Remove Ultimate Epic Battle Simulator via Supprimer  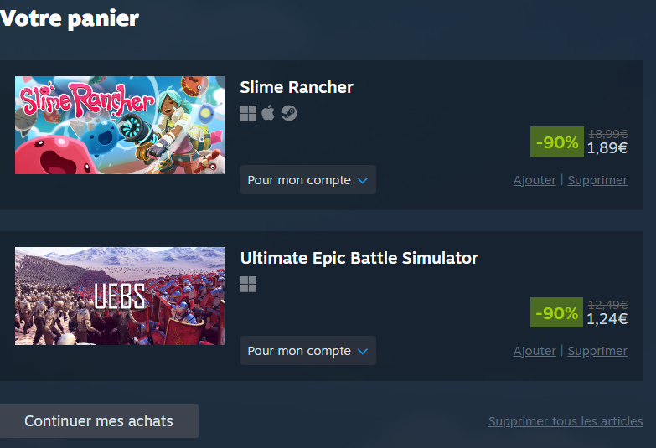(597, 351)
